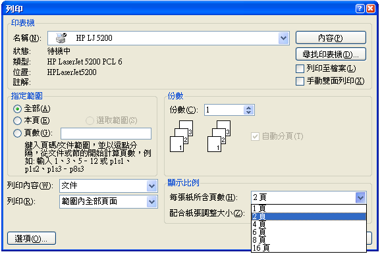Click the 選項(O)... button
The height and width of the screenshot is (254, 380).
point(32,238)
